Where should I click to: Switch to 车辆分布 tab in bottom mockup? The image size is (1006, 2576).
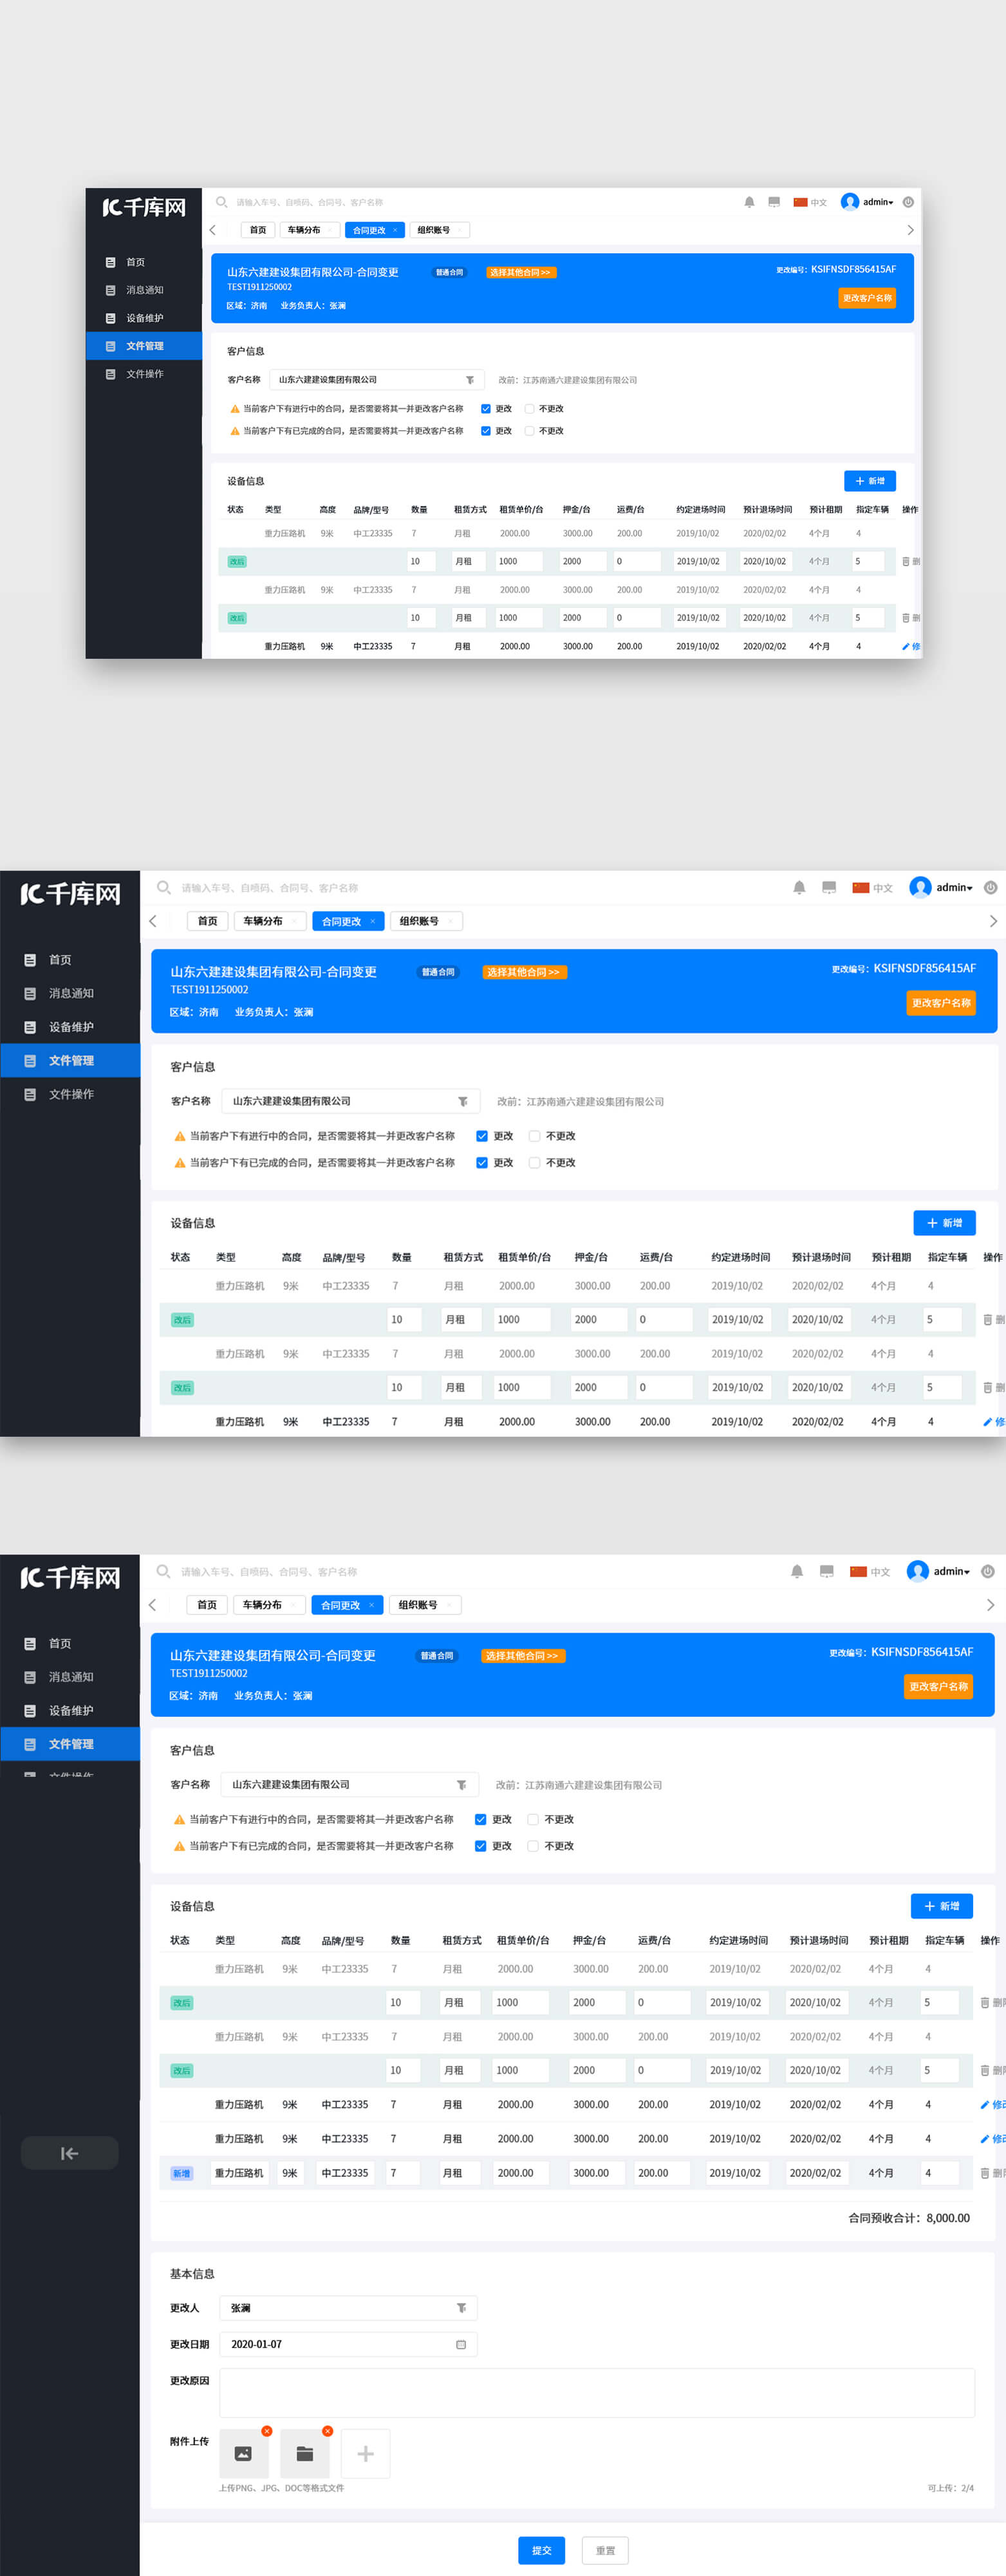269,1605
